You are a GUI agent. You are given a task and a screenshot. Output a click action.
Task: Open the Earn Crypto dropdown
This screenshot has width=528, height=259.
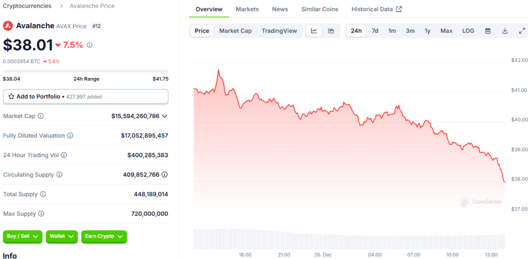104,236
